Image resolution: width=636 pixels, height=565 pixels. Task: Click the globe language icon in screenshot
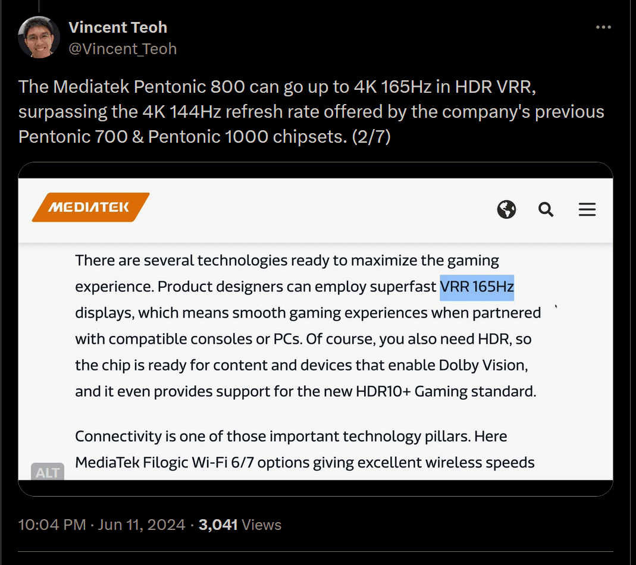pyautogui.click(x=507, y=209)
